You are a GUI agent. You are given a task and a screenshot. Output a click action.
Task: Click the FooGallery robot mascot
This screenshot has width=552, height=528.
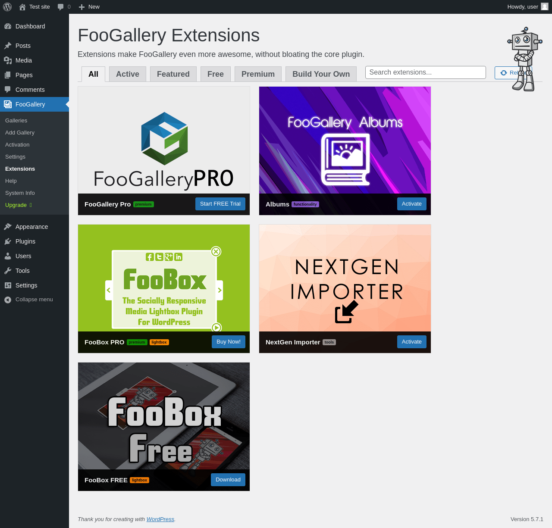click(524, 59)
